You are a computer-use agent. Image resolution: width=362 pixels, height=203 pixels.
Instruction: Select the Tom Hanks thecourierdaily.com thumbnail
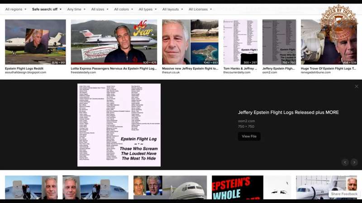(x=240, y=42)
